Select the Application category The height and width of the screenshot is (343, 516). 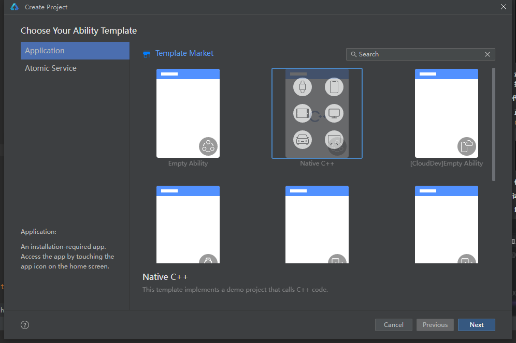(x=75, y=51)
